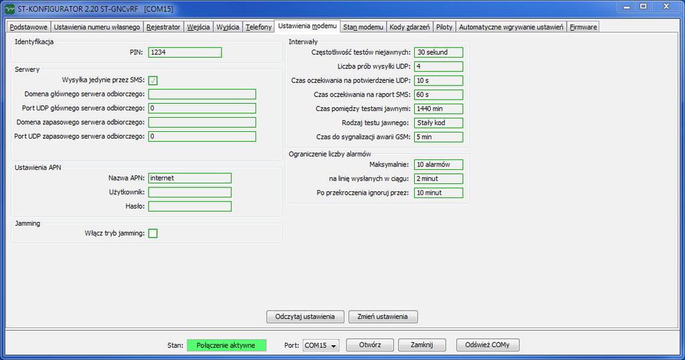The width and height of the screenshot is (685, 360).
Task: Click the 'Otwórz' port button
Action: 370,345
